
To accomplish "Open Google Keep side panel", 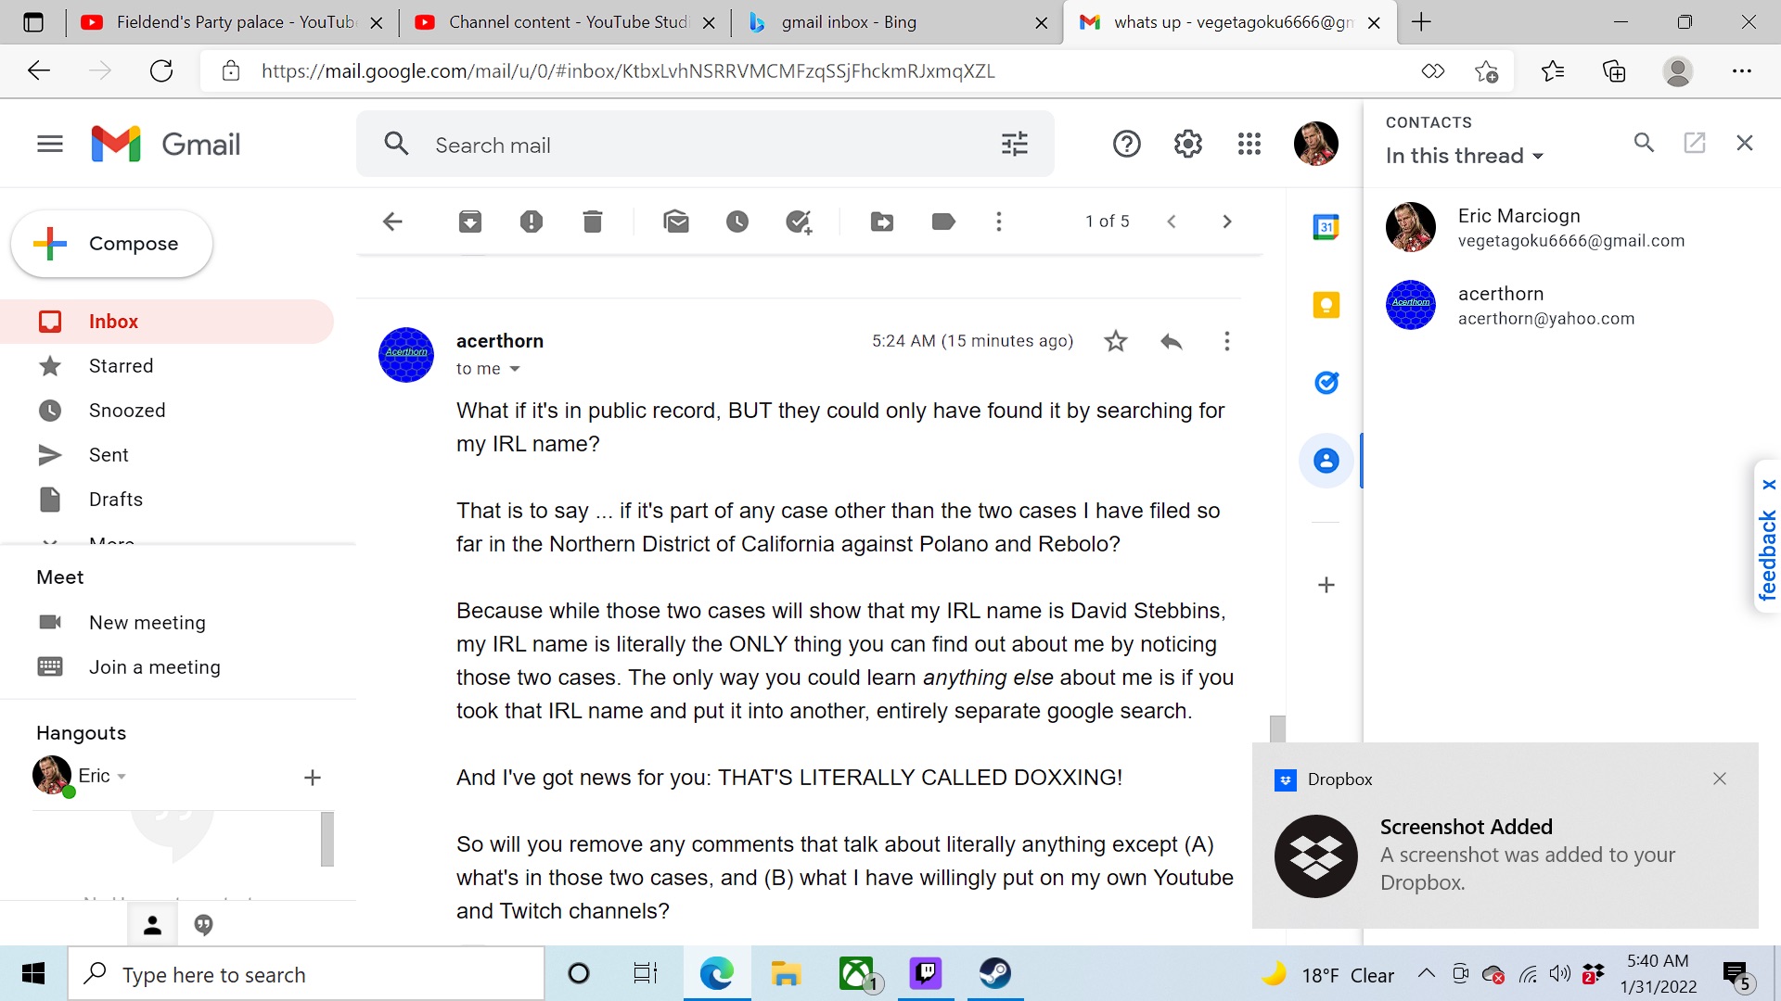I will (1326, 305).
